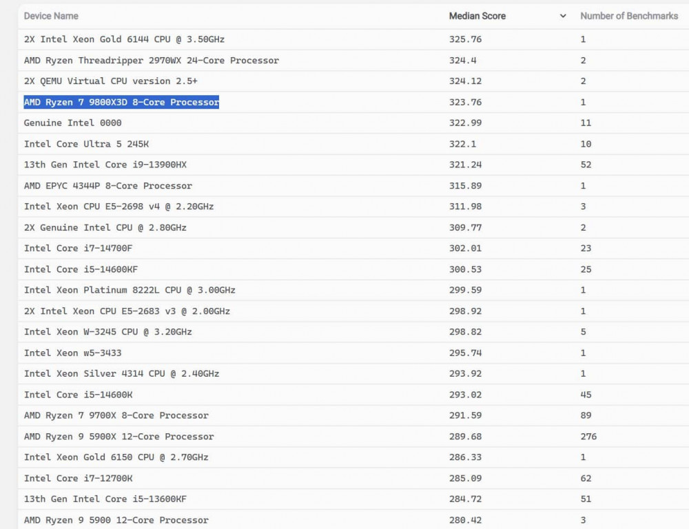Click Intel Xeon Silver 4314 CPU entry
The width and height of the screenshot is (689, 529).
[122, 373]
